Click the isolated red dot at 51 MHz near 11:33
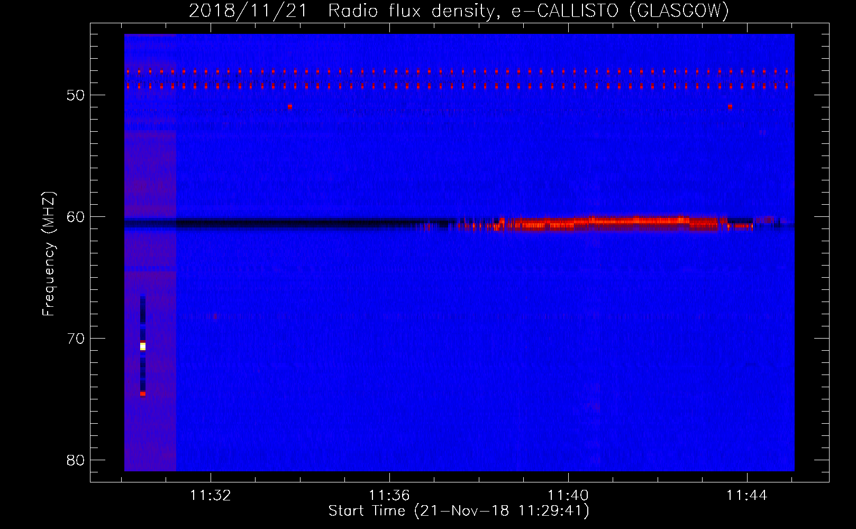 (290, 106)
